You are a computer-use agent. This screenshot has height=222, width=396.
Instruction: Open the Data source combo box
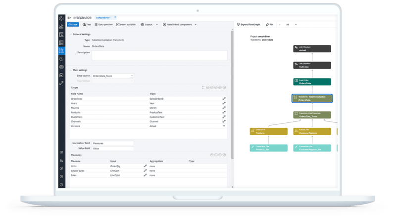click(x=113, y=76)
